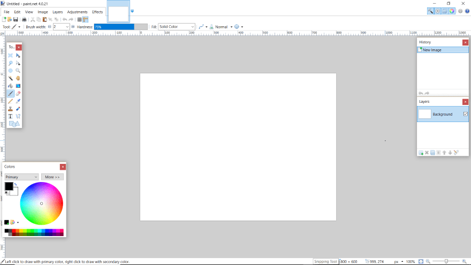Click the More >> button
Screen dimensions: 471x265
[x=52, y=177]
